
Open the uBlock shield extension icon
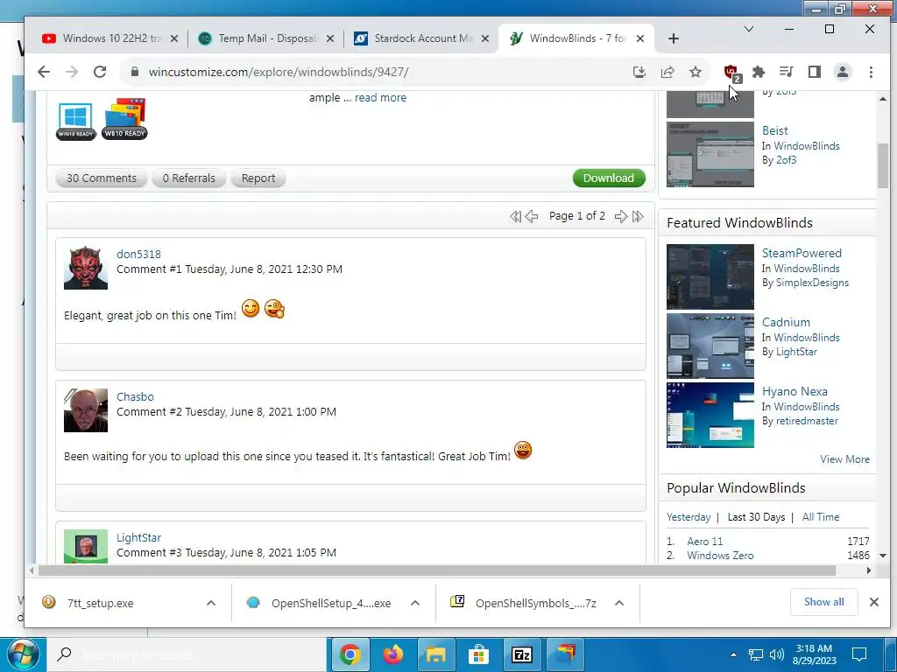731,73
